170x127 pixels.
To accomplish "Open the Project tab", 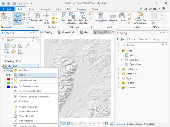I will [x=7, y=9].
